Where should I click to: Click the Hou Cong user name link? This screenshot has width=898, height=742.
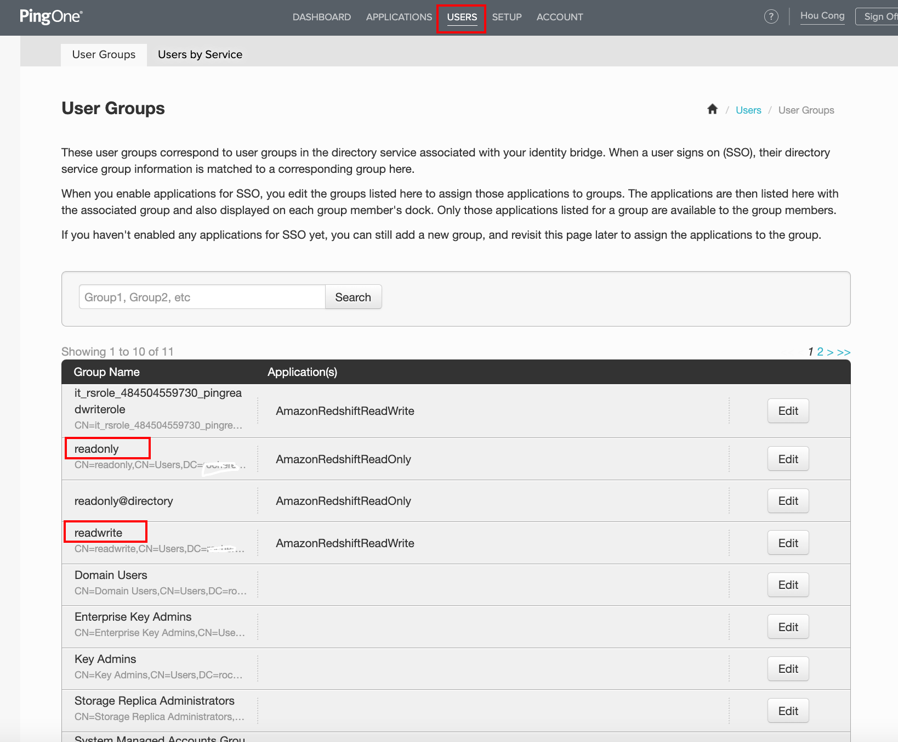(x=822, y=16)
